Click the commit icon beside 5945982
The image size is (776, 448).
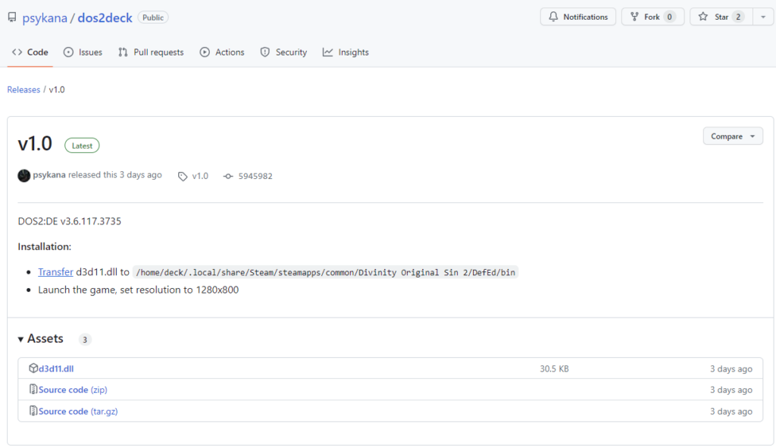[x=228, y=176]
